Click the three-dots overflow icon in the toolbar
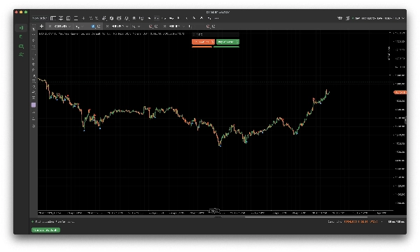 (216, 18)
